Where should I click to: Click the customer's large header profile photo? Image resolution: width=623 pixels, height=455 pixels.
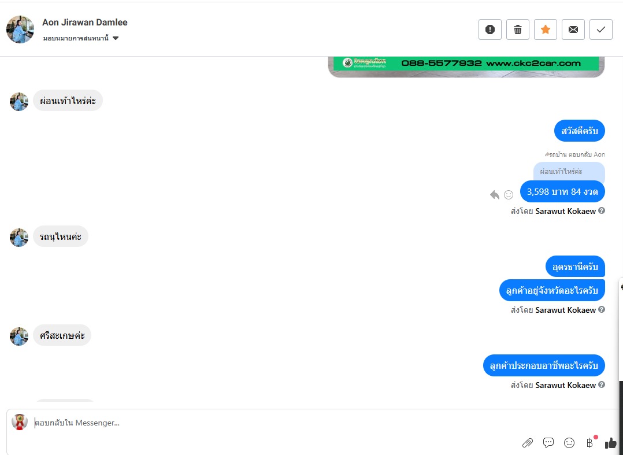[20, 29]
